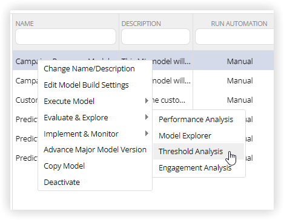Click the DESCRIPTION column filter field
284x220 pixels.
pos(156,37)
